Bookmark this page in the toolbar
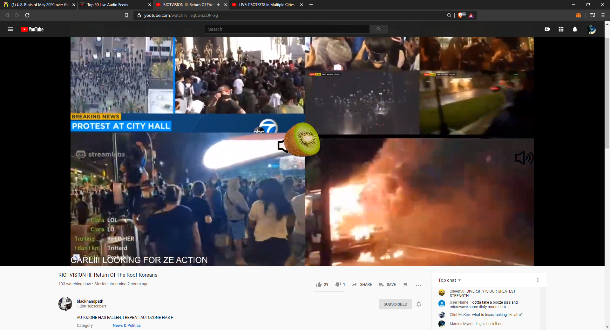This screenshot has height=330, width=610. [126, 15]
